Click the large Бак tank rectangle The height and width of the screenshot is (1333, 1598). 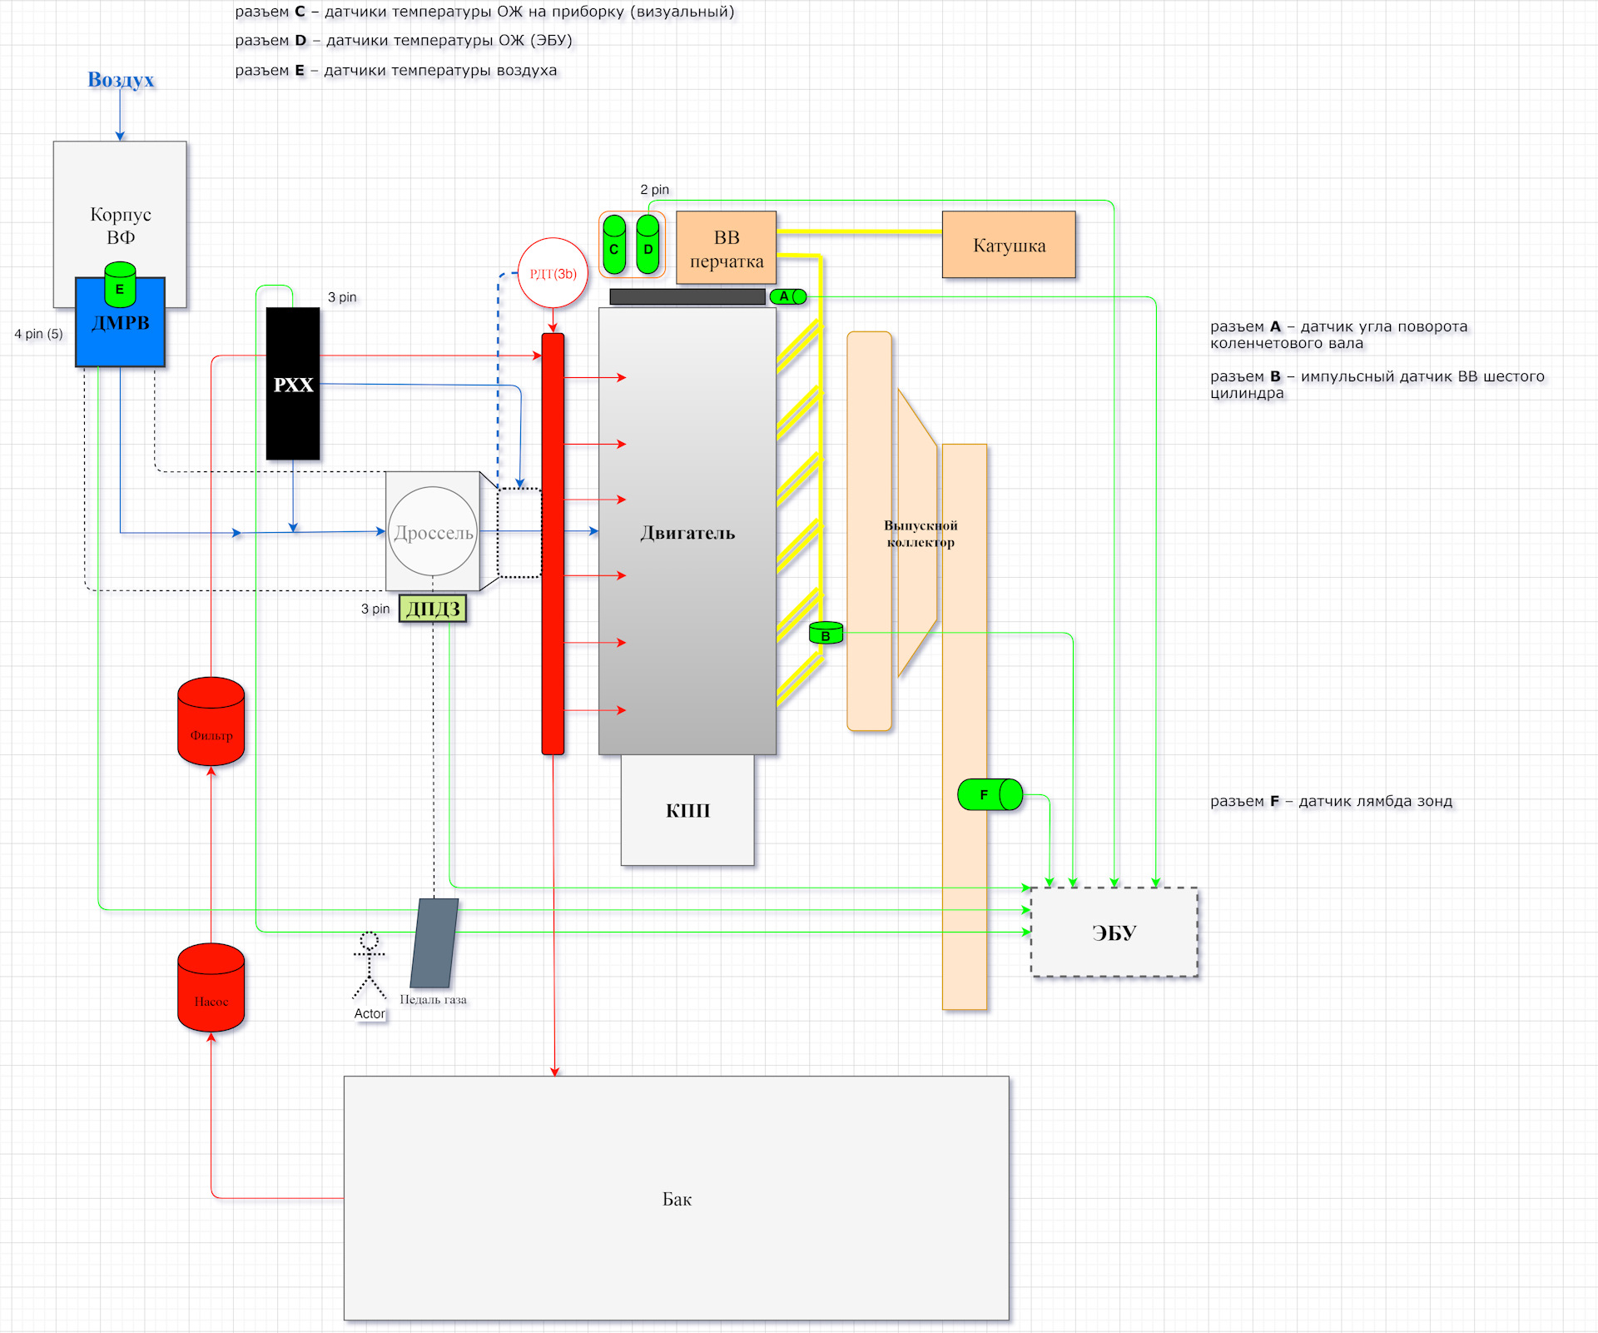677,1198
